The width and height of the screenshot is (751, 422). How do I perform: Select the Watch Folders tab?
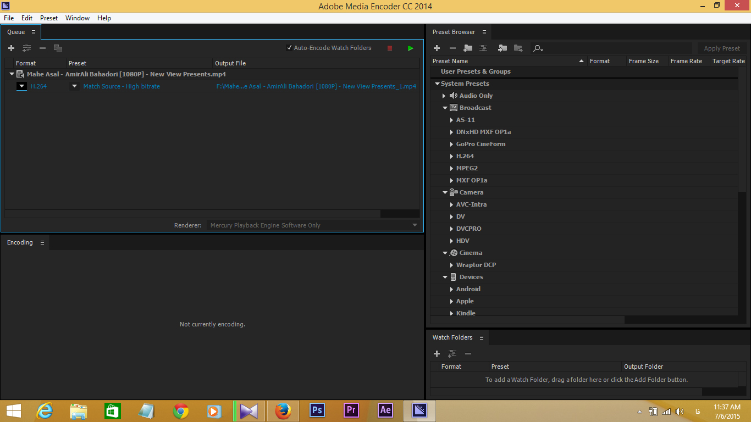coord(452,337)
